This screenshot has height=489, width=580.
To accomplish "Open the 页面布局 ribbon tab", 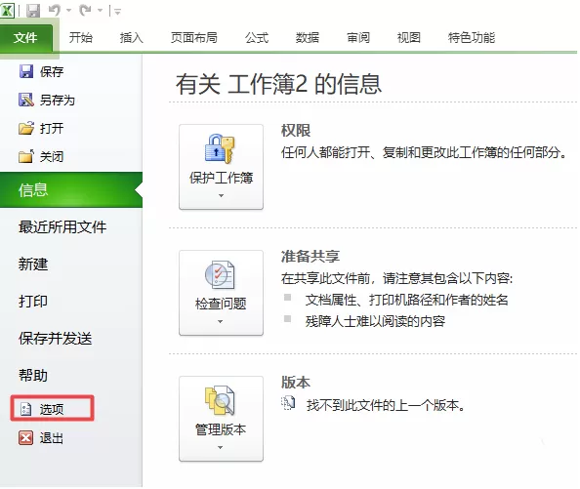I will point(194,37).
